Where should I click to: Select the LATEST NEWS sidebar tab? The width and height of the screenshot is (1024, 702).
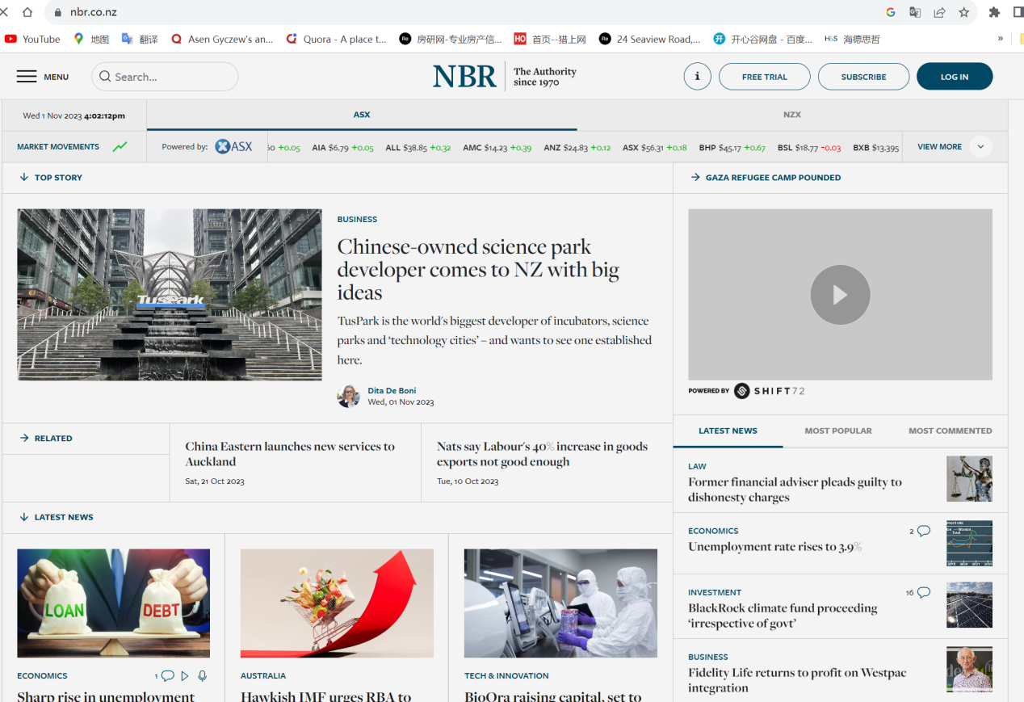tap(728, 431)
